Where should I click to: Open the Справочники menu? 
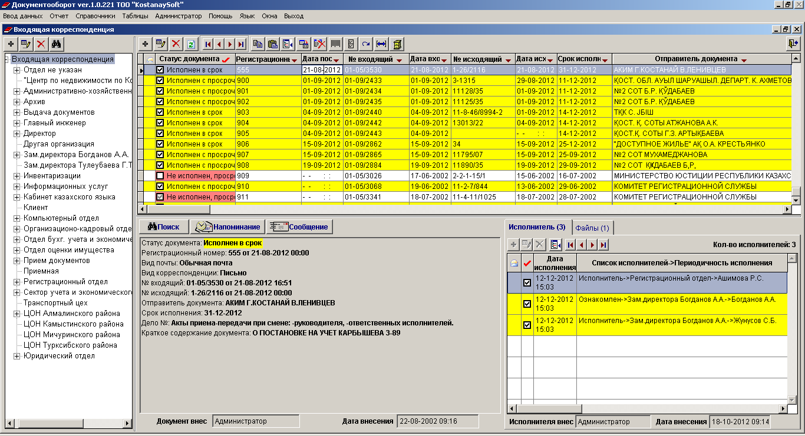click(95, 16)
